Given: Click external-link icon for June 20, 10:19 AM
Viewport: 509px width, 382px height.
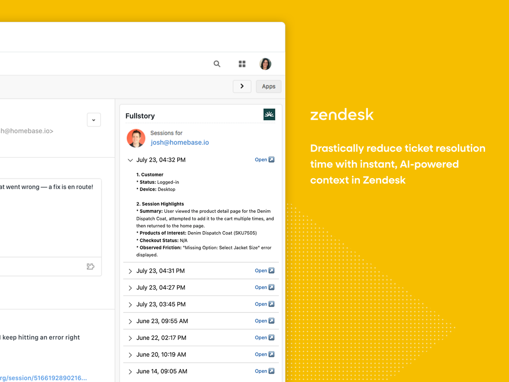Looking at the screenshot, I should [272, 354].
